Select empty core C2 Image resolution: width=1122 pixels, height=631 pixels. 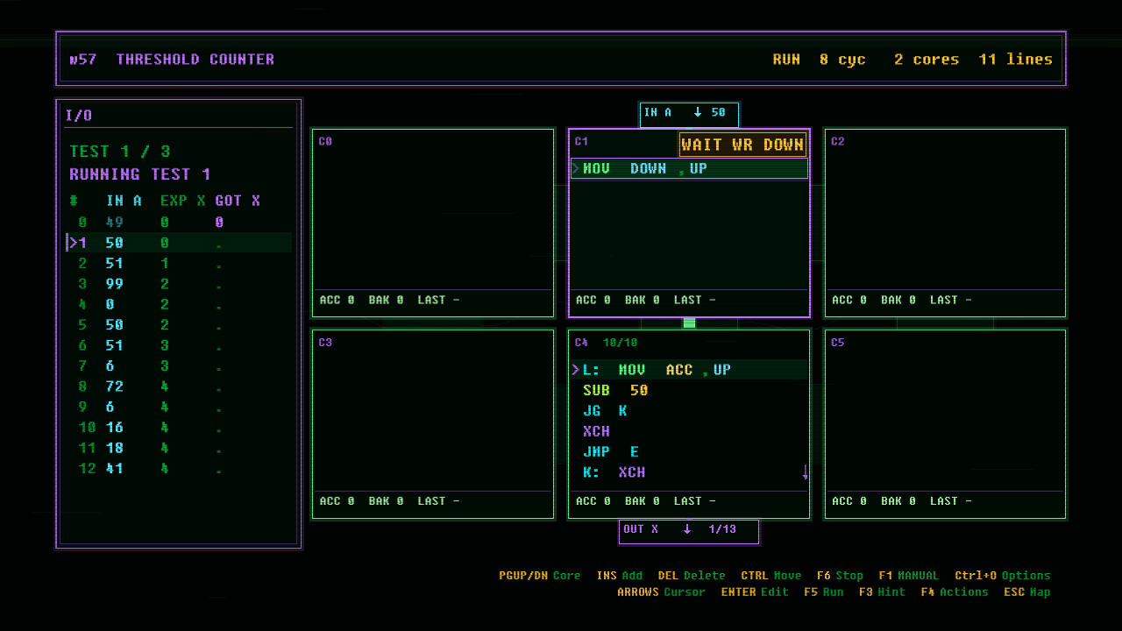click(x=945, y=223)
